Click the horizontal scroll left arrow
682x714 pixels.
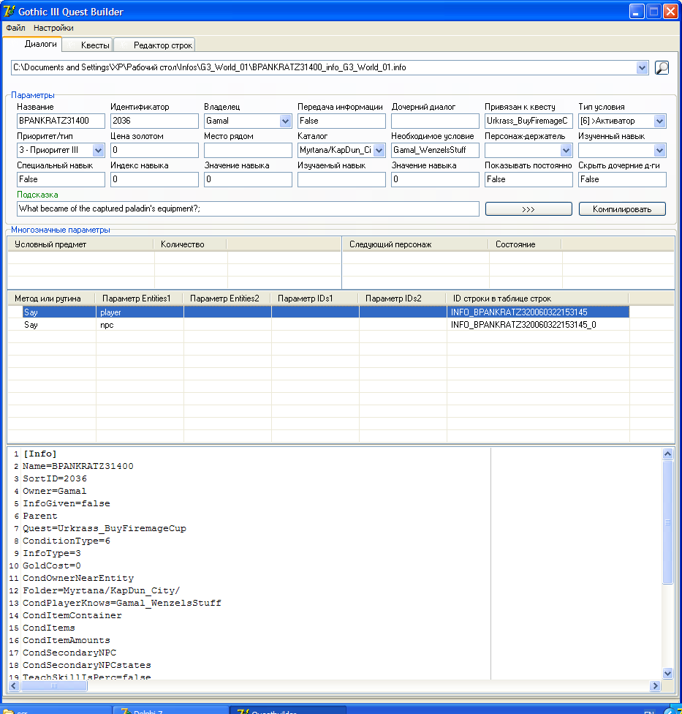[14, 685]
